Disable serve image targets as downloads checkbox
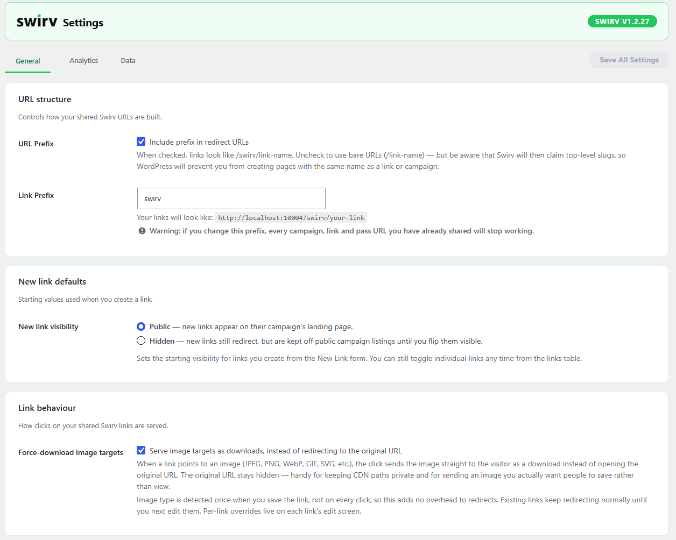This screenshot has width=676, height=540. [141, 450]
